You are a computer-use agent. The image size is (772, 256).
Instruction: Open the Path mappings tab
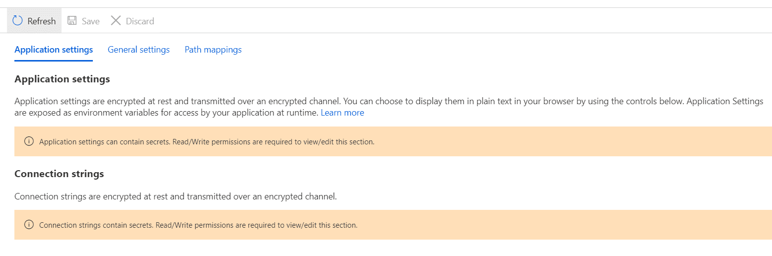click(213, 50)
